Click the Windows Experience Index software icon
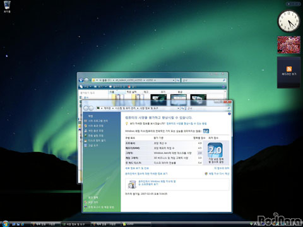This screenshot has height=227, width=303. click(x=132, y=184)
